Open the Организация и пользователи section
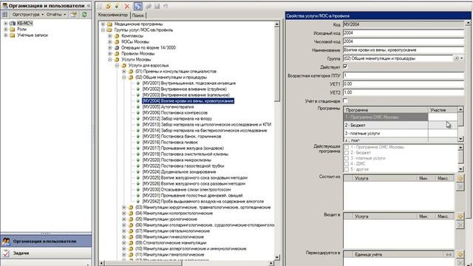This screenshot has height=266, width=473. (x=46, y=242)
